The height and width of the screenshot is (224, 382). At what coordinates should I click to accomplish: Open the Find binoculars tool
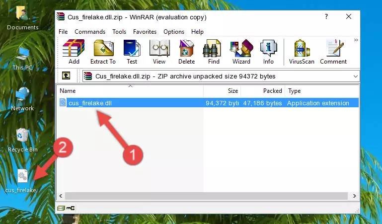[214, 52]
